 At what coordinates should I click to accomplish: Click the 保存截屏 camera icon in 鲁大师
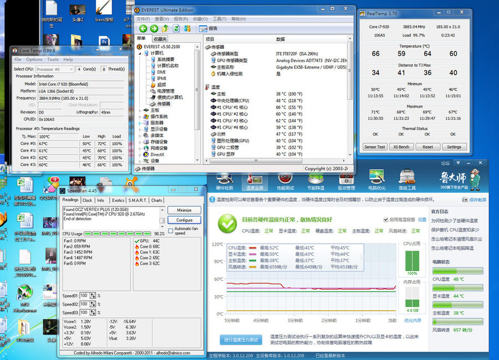point(465,200)
